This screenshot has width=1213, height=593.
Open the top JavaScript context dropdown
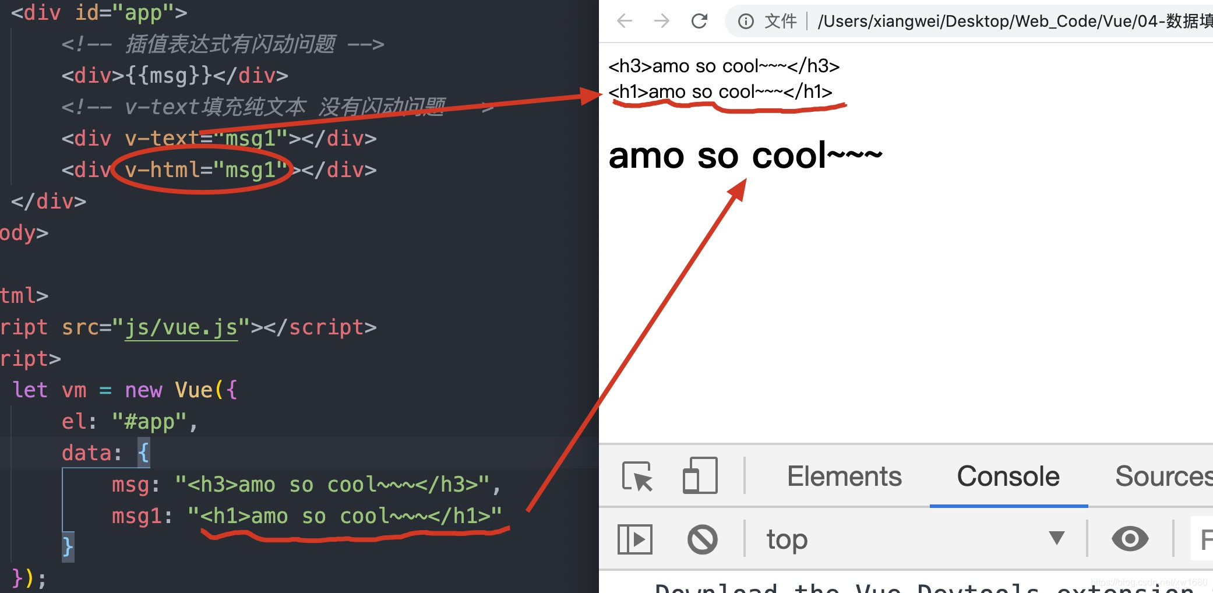click(x=915, y=539)
